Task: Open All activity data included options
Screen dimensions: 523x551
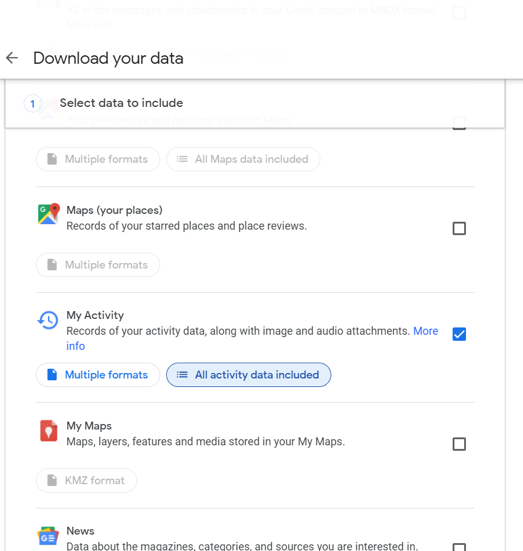Action: click(x=249, y=375)
